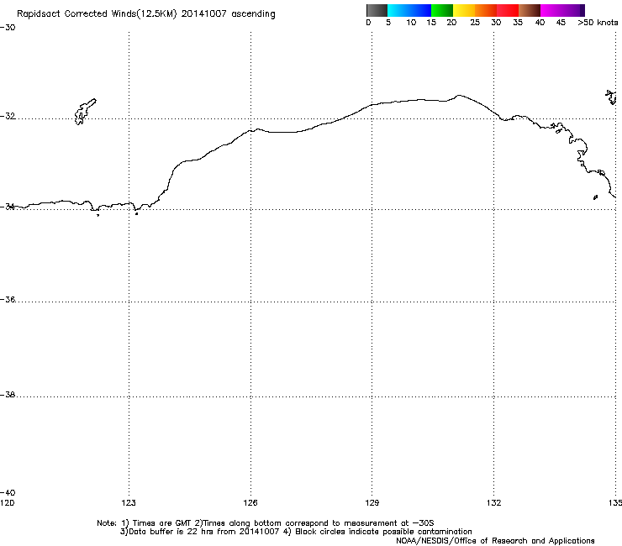622x546 pixels.
Task: Click the '-32' latitude axis label
Action: tap(8, 116)
